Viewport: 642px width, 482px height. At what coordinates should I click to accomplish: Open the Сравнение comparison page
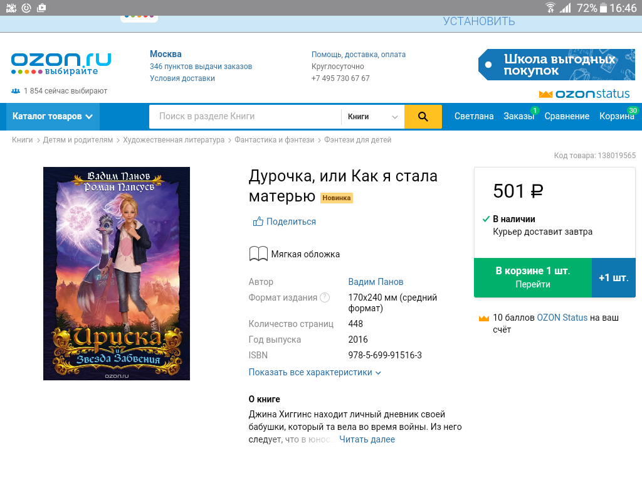point(567,116)
